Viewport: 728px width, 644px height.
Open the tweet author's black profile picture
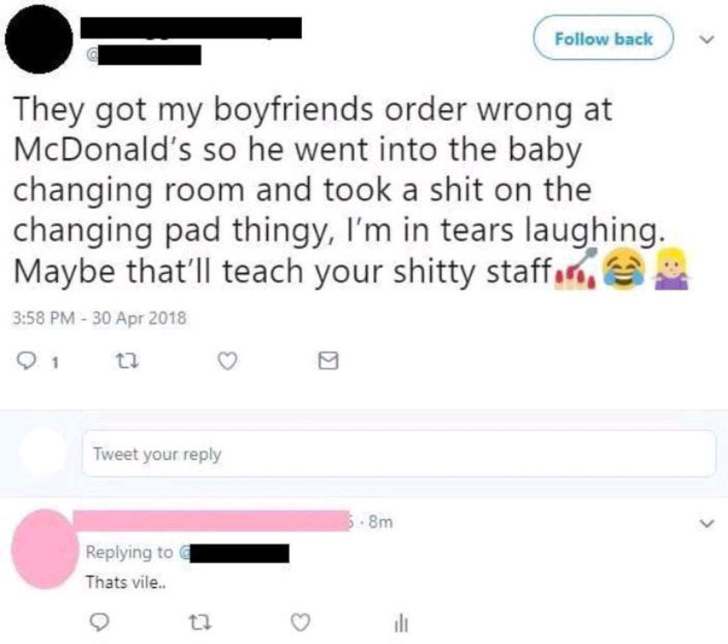tap(39, 39)
